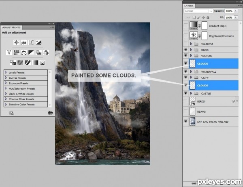The width and height of the screenshot is (243, 187).
Task: Add an Invert adjustment
Action: point(13,63)
